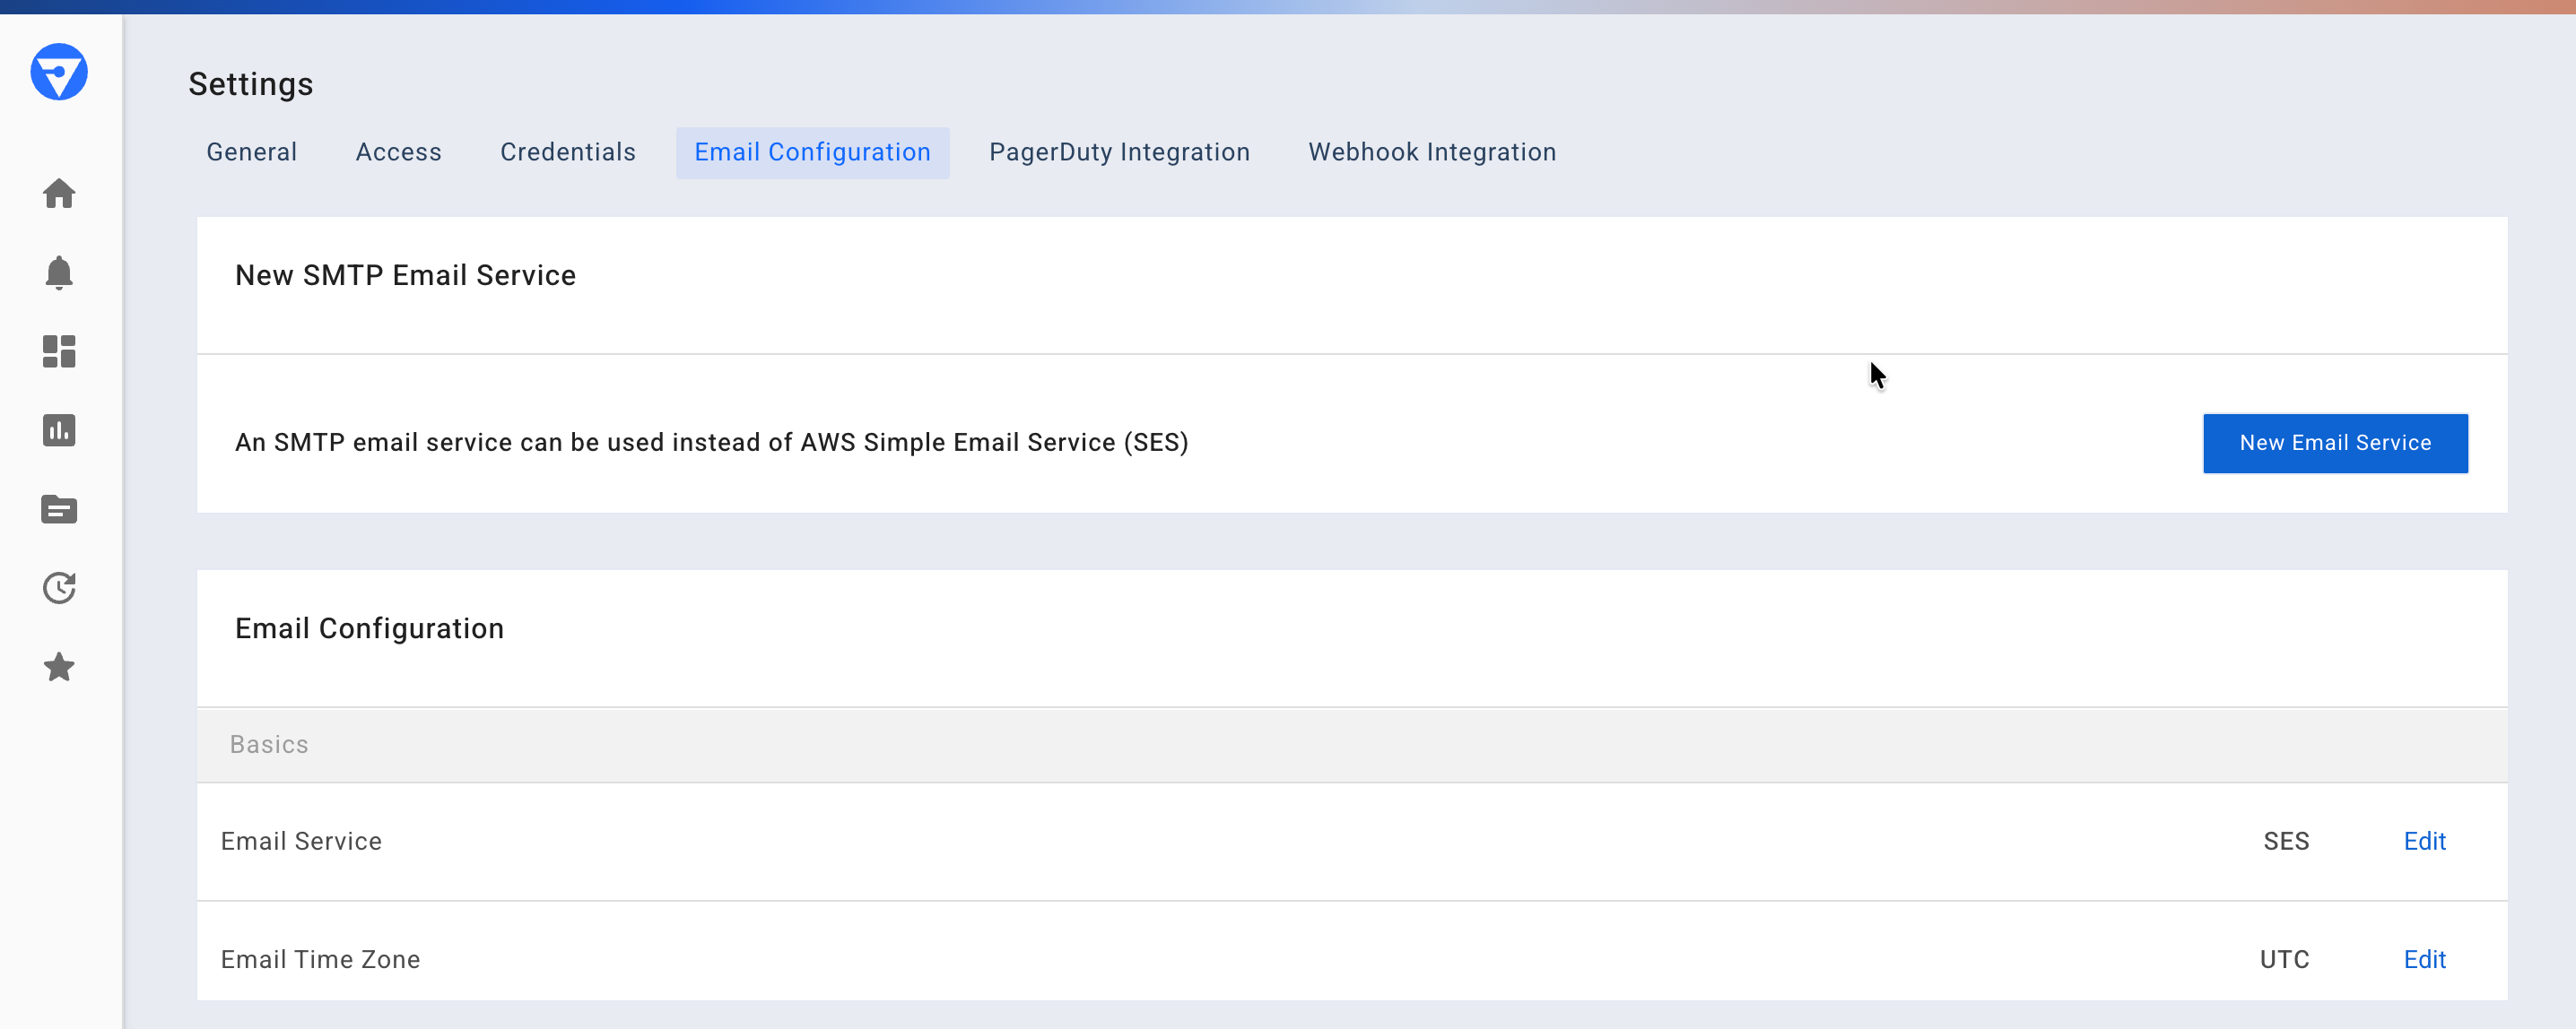Open the folder icon in the sidebar

[x=59, y=509]
